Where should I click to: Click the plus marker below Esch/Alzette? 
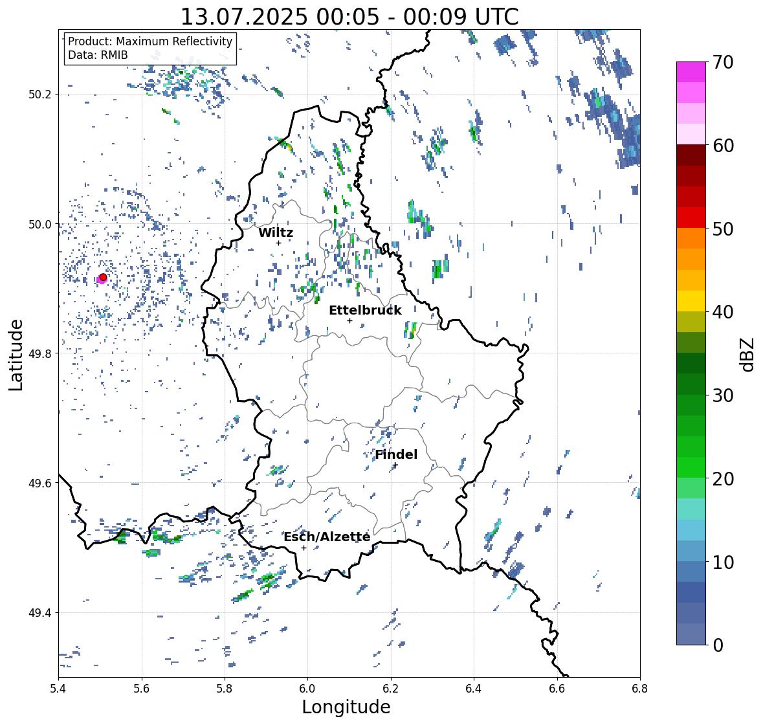coord(304,548)
